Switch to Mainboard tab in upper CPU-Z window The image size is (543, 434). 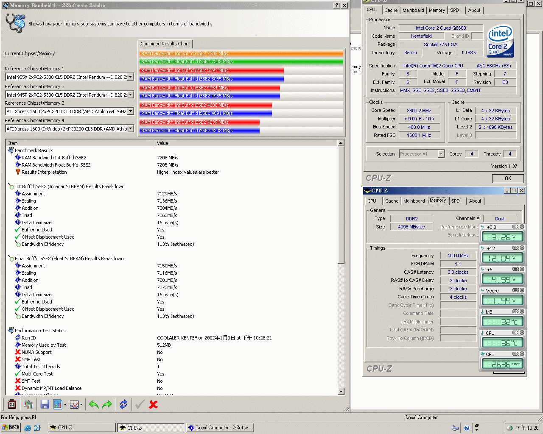click(413, 10)
